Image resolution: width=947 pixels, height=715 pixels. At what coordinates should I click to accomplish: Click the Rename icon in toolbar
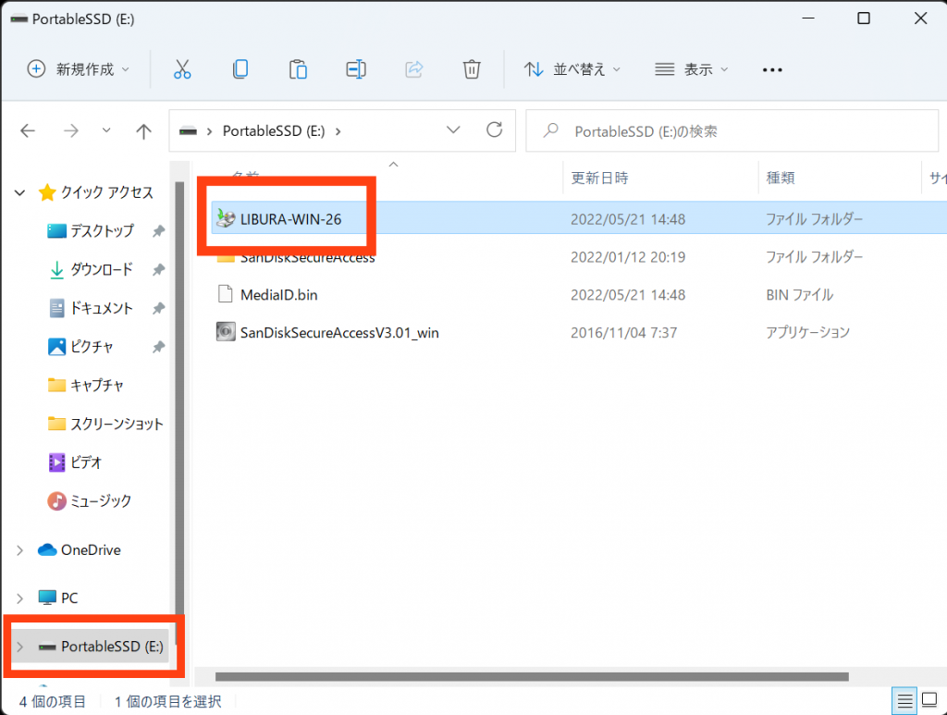[x=356, y=69]
